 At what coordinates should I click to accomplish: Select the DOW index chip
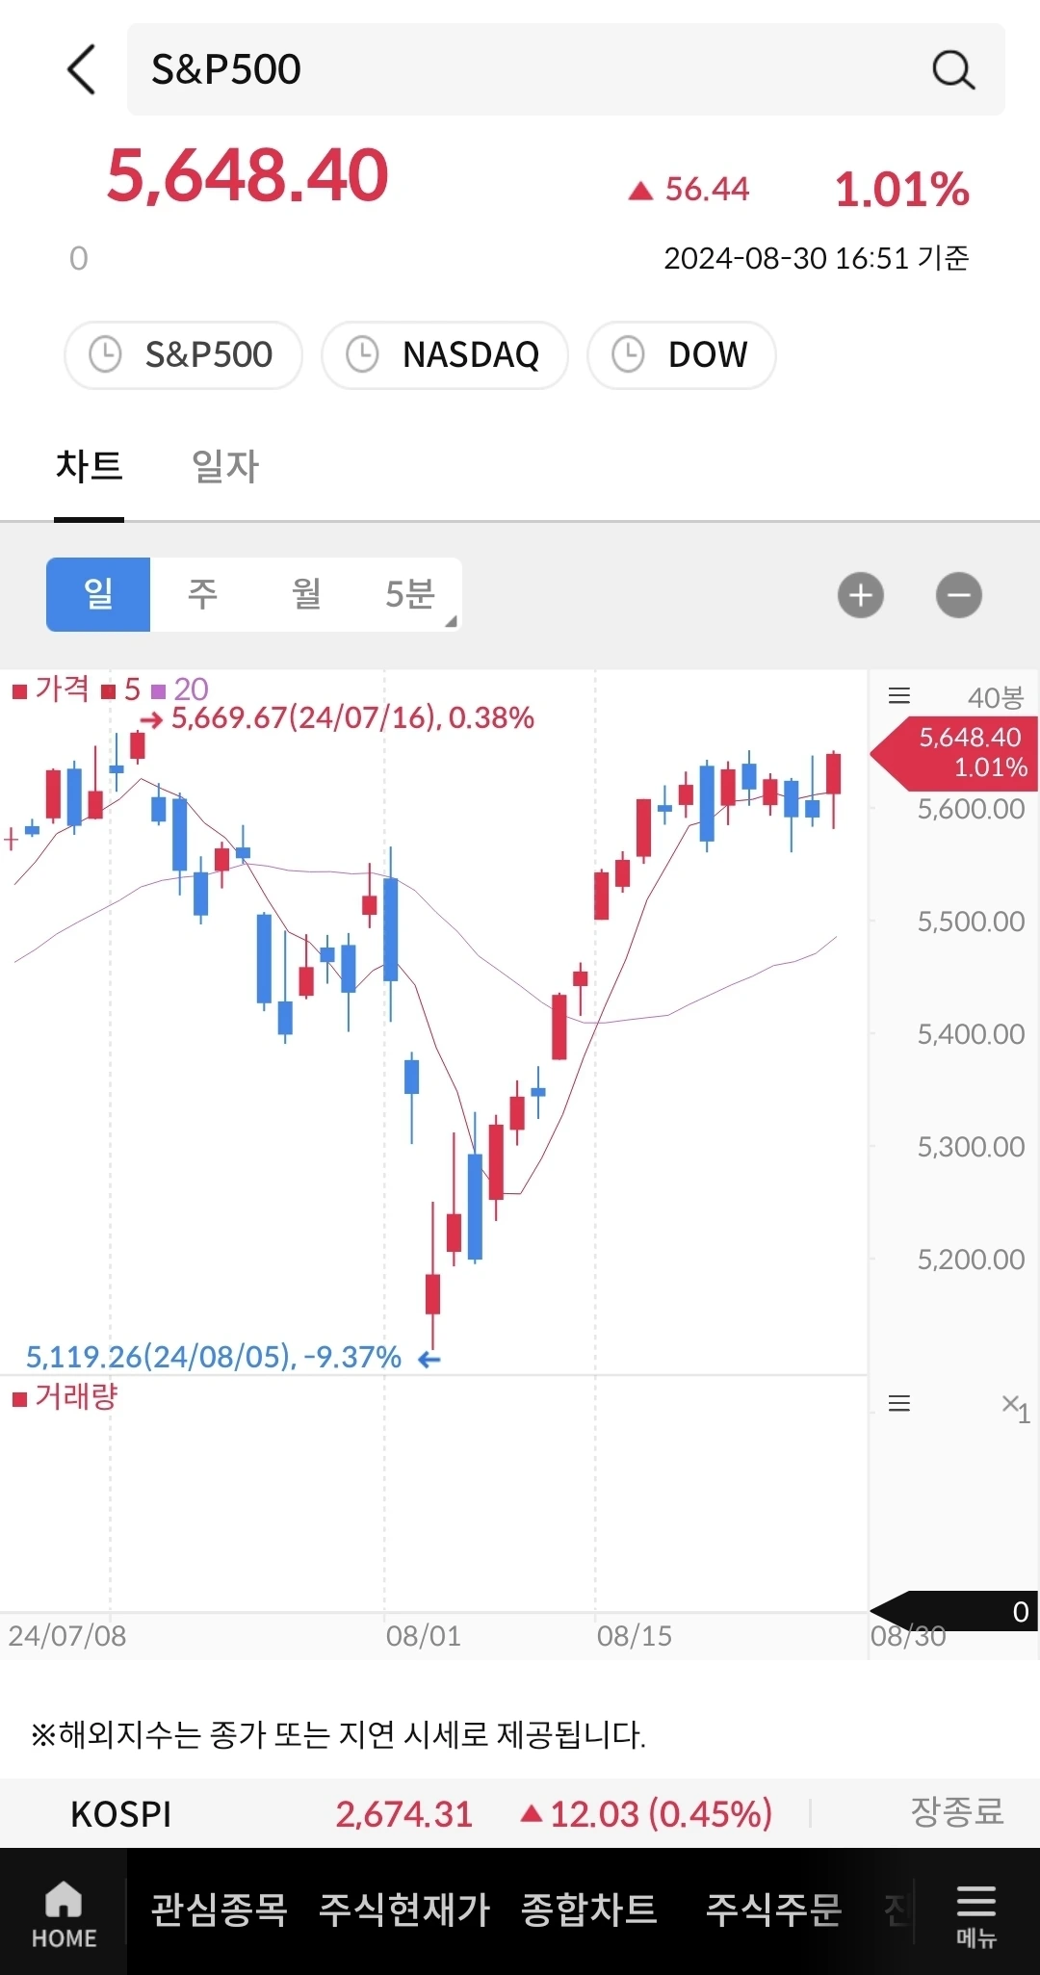click(x=682, y=355)
